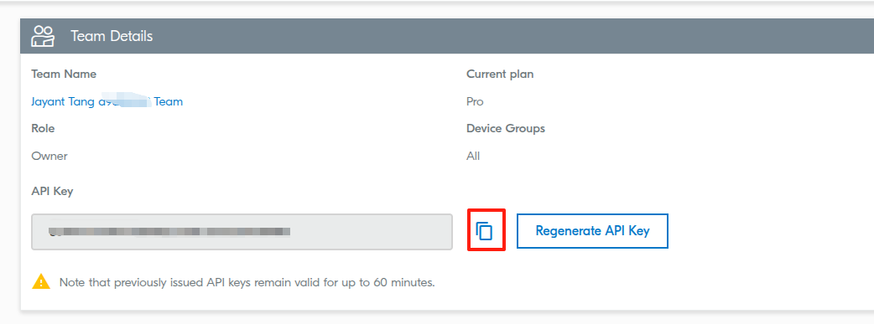Focus the gray API Key text field
The image size is (874, 324).
pyautogui.click(x=242, y=232)
